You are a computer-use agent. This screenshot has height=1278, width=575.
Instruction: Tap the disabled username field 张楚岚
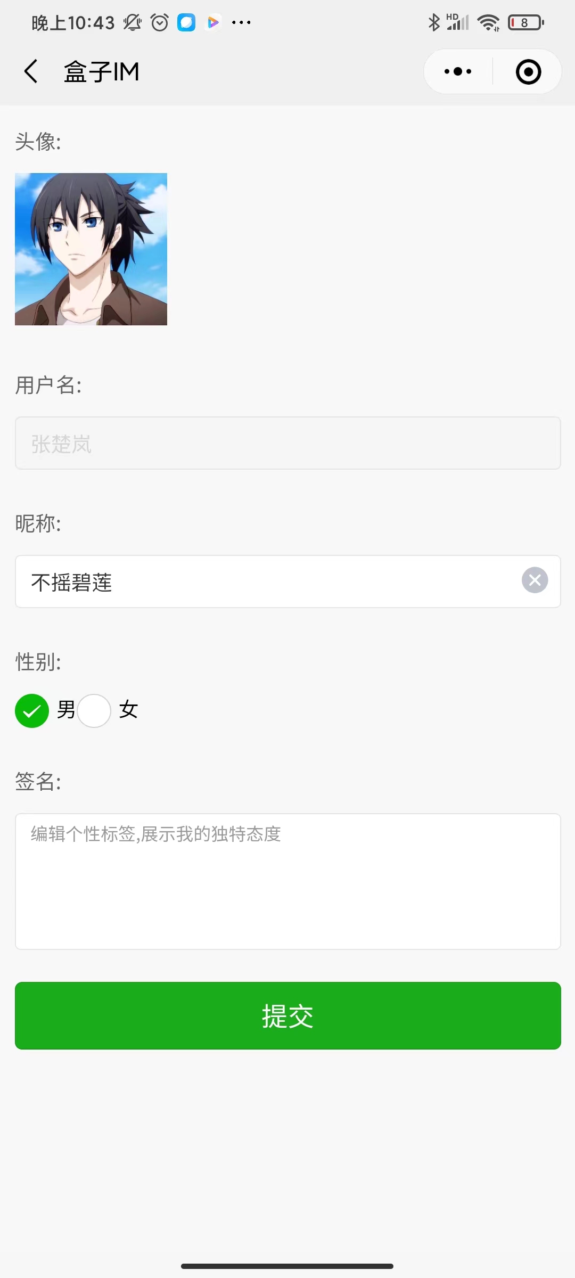click(287, 443)
